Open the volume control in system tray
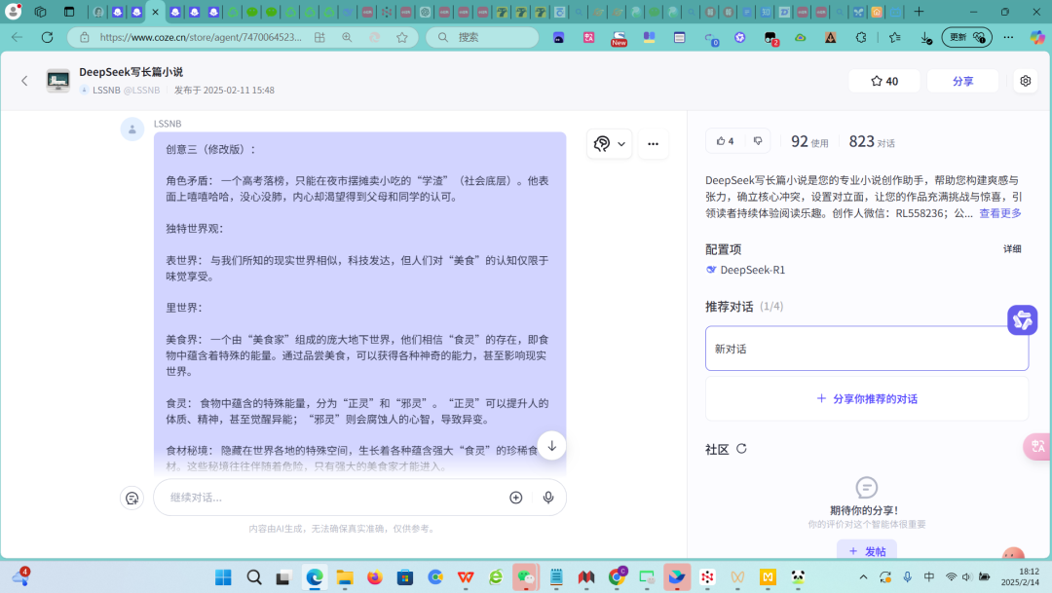 pos(967,576)
